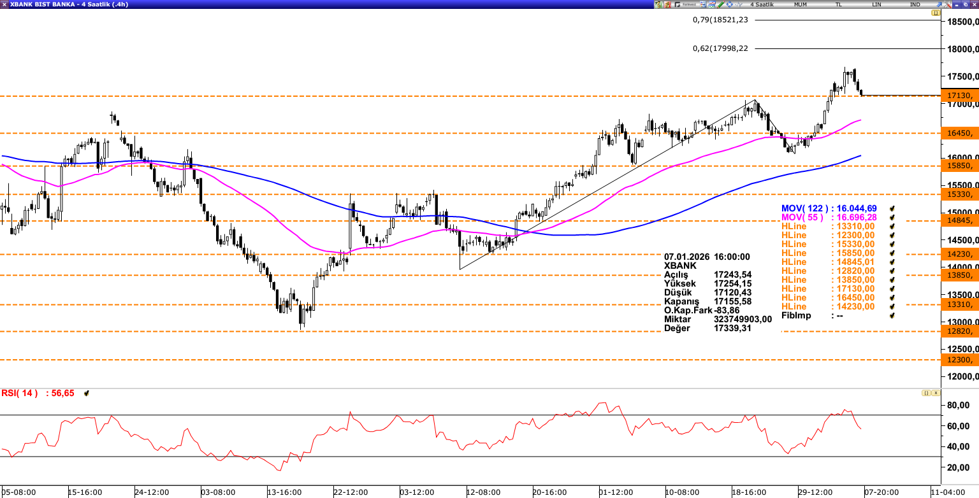Screen dimensions: 979x498
Task: Open the MUM chart type selector
Action: [801, 4]
